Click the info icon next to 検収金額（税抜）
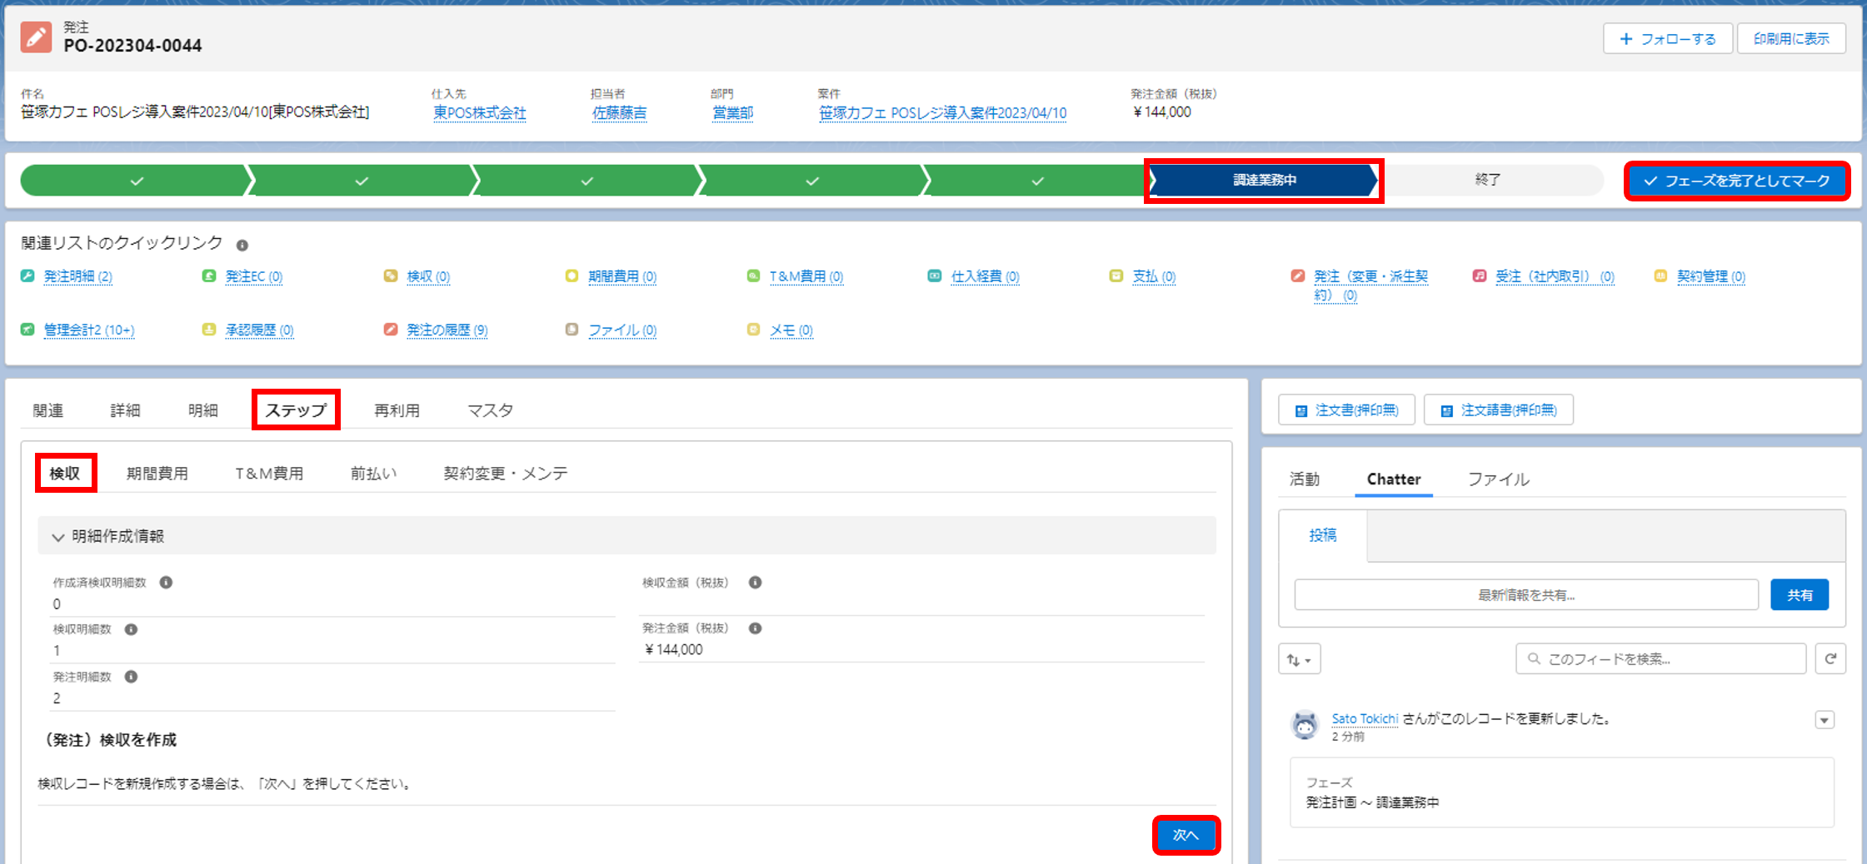The width and height of the screenshot is (1867, 864). [755, 583]
